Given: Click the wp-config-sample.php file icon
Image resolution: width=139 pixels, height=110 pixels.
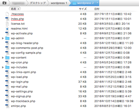Looking at the screenshot, I should coord(7,53).
